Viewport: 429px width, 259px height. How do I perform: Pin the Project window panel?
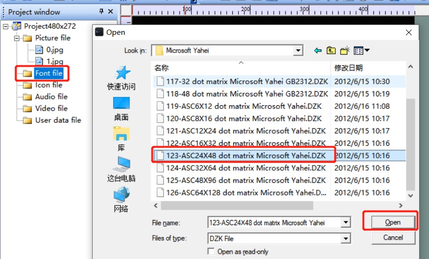(101, 11)
